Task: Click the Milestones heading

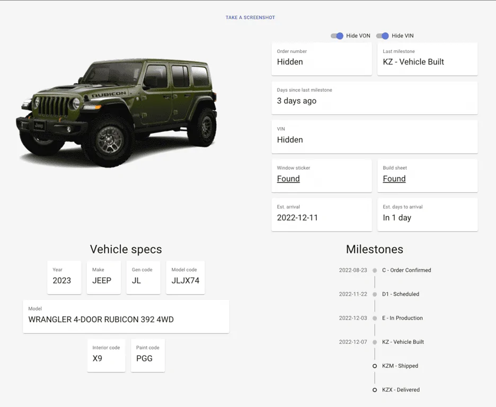Action: point(375,249)
